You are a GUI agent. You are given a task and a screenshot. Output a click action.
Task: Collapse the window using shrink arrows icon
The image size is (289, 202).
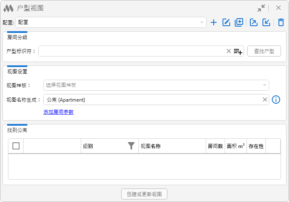click(261, 8)
